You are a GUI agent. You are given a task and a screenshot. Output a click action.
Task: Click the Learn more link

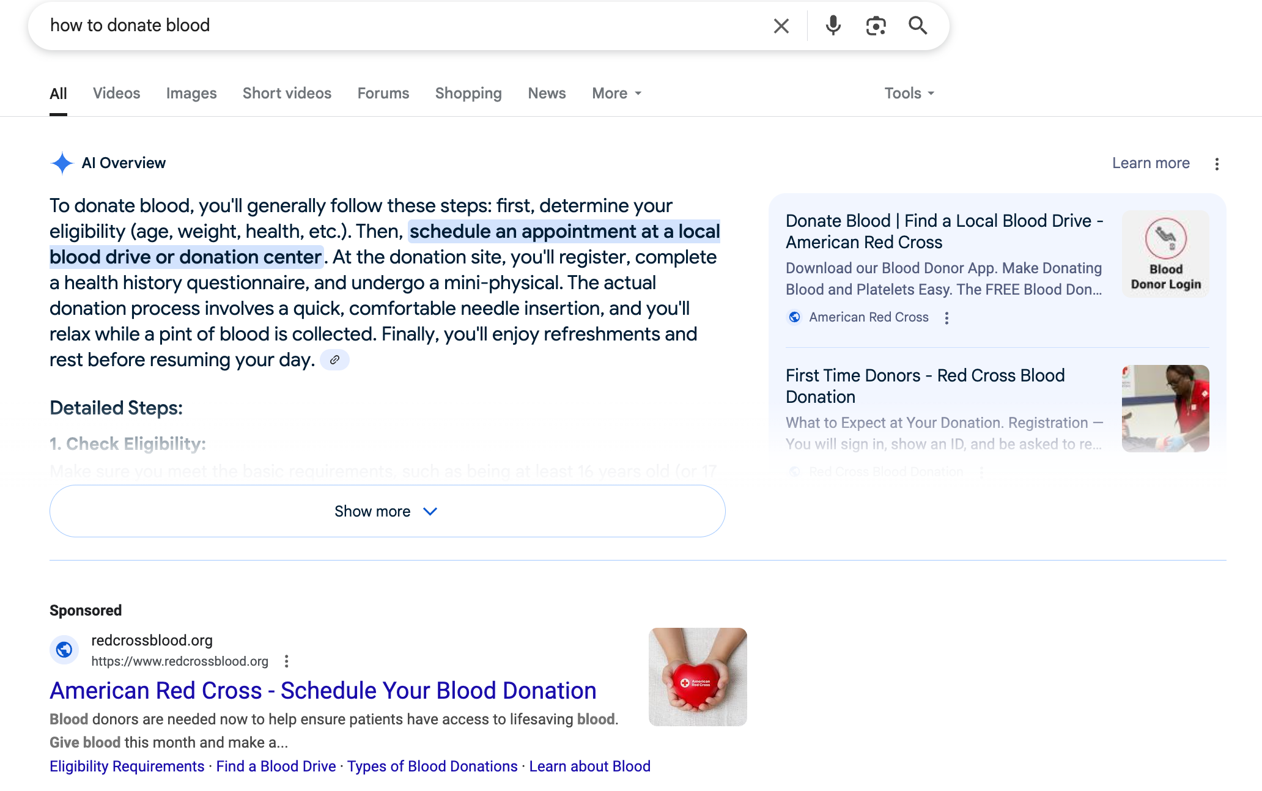pos(1151,163)
